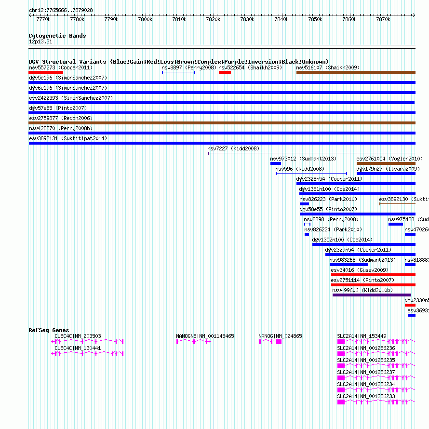Click the blue nsv983268 gain bar
This screenshot has width=429, height=429.
(x=349, y=265)
